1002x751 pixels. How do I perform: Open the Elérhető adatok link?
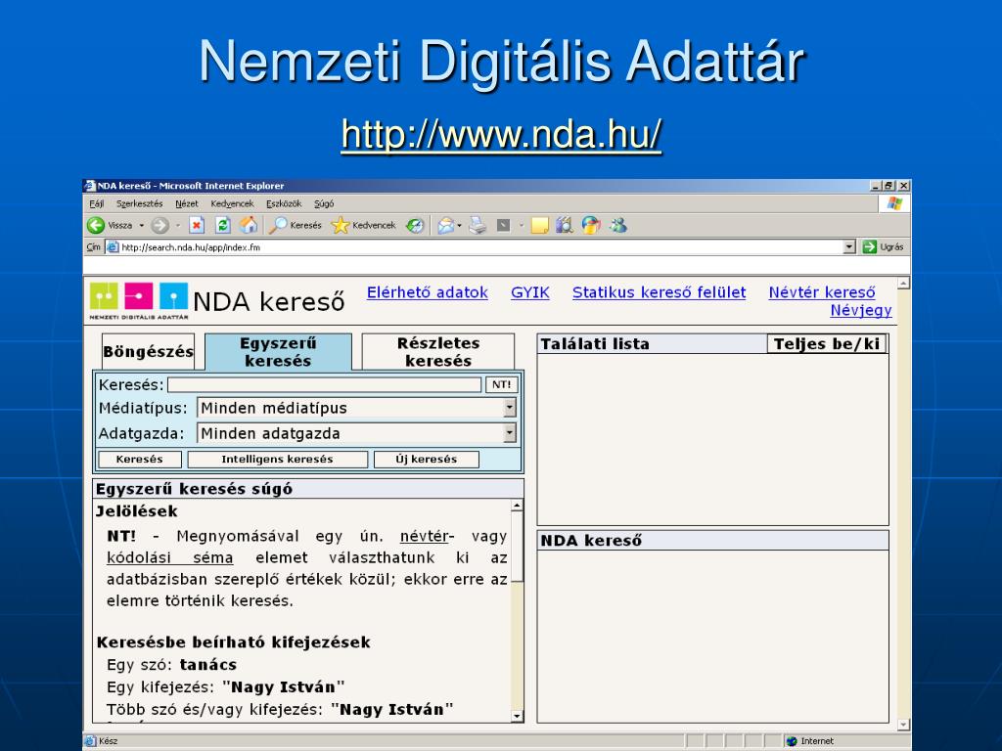coord(427,292)
